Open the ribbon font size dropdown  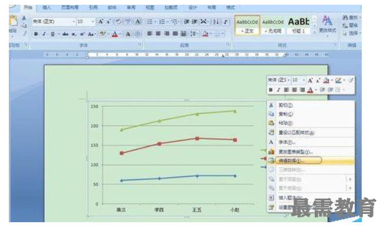coord(93,22)
